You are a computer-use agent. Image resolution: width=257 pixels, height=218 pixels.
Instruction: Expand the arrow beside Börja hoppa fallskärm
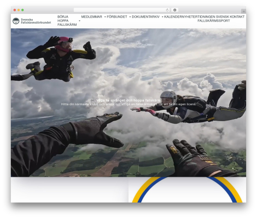(80, 21)
